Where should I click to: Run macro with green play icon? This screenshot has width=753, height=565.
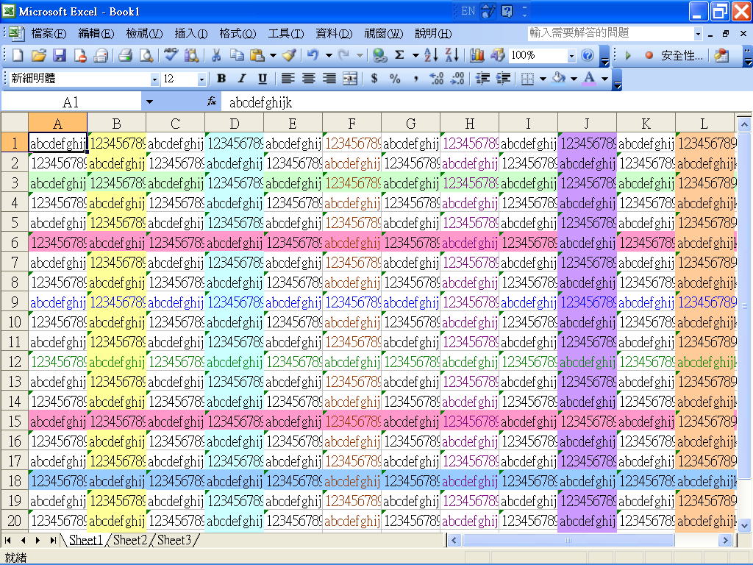[x=628, y=56]
